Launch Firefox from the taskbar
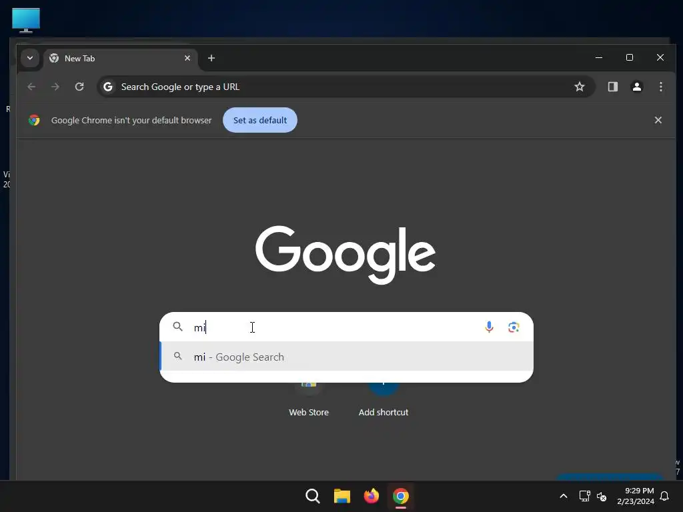 coord(371,496)
